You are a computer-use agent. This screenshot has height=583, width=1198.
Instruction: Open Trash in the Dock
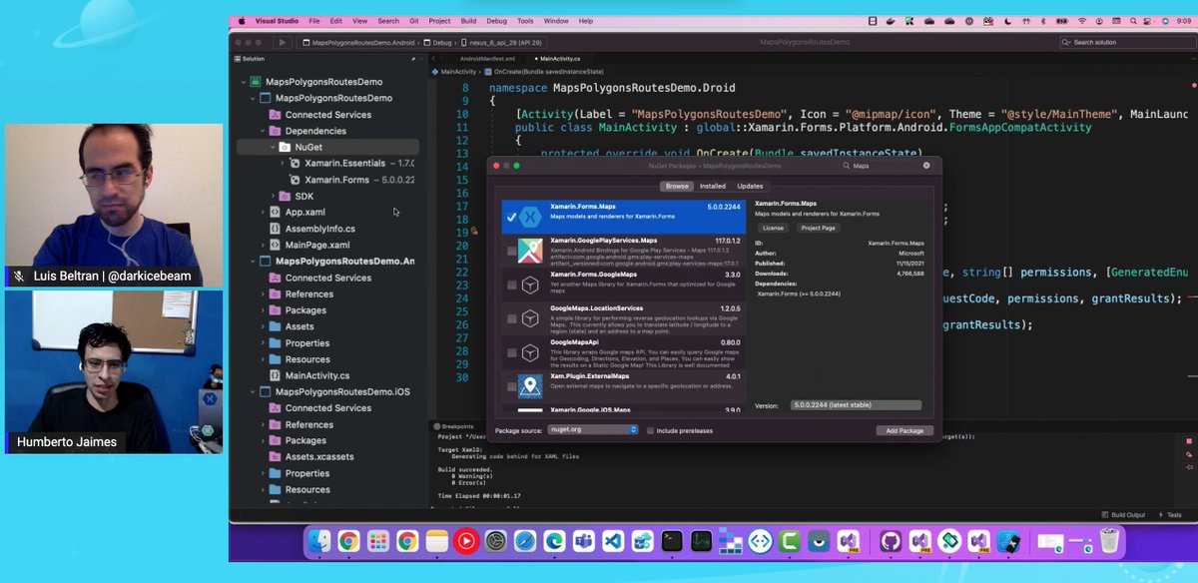(1109, 541)
